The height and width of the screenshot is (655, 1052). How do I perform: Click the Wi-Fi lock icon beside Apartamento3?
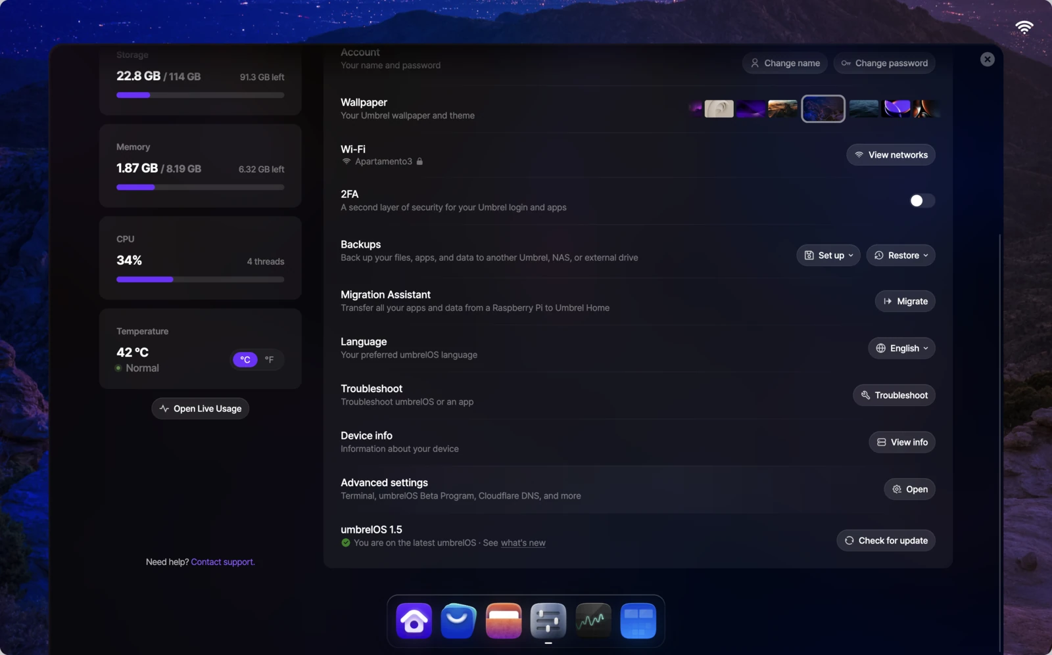pyautogui.click(x=419, y=161)
